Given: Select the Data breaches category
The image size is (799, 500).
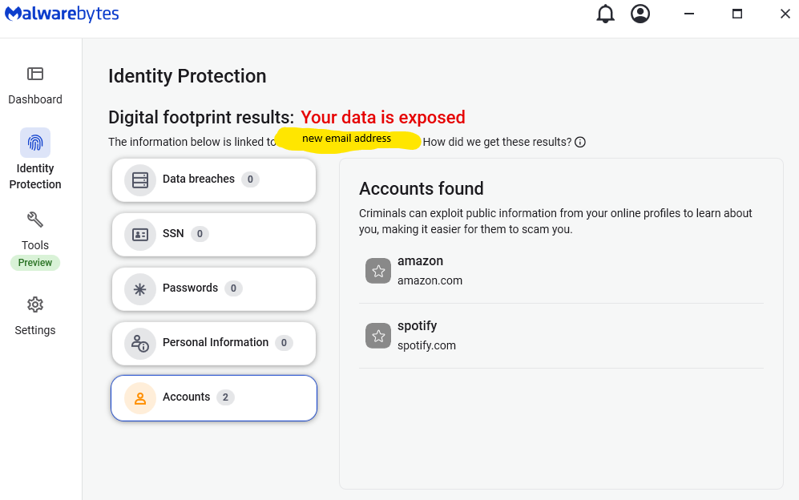Looking at the screenshot, I should tap(214, 179).
